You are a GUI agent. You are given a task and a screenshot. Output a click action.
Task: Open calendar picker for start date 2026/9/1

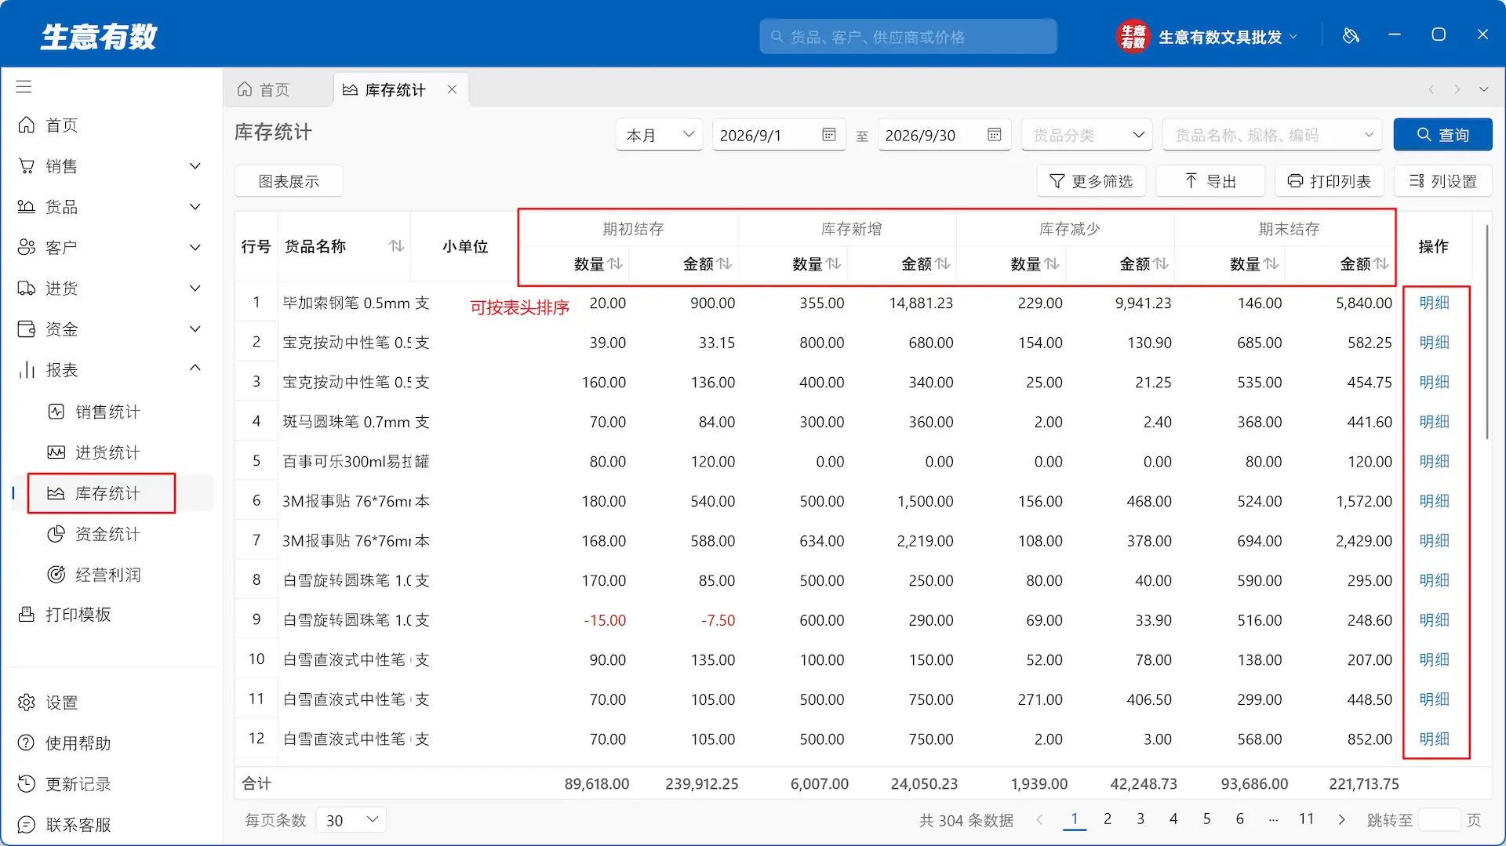(x=829, y=135)
